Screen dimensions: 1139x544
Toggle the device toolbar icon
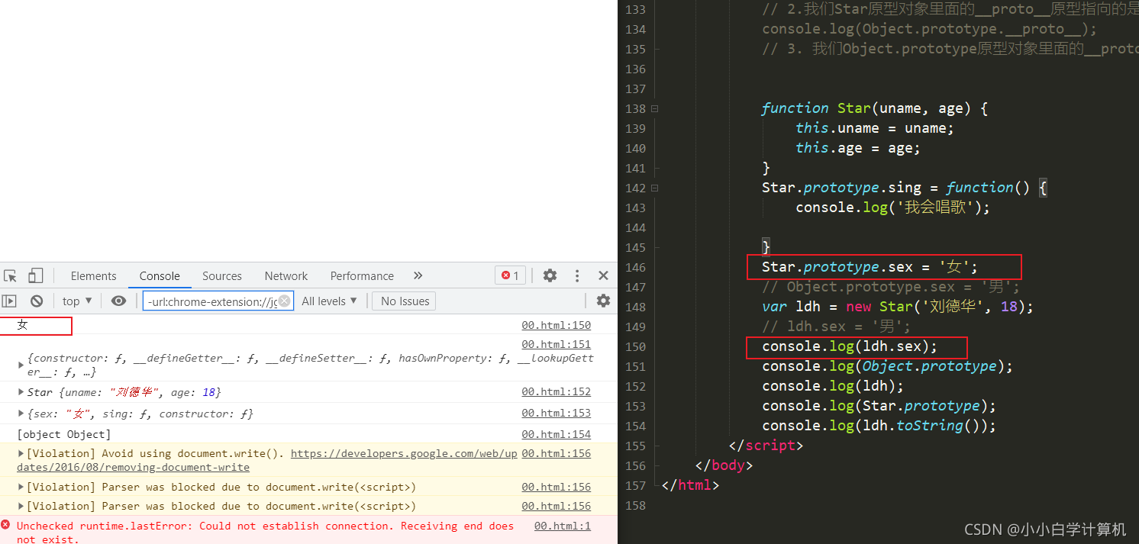[x=36, y=276]
